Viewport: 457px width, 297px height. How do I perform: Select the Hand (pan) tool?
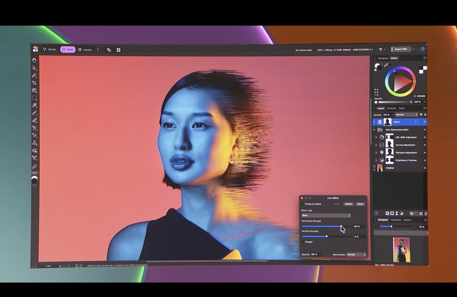point(34,60)
